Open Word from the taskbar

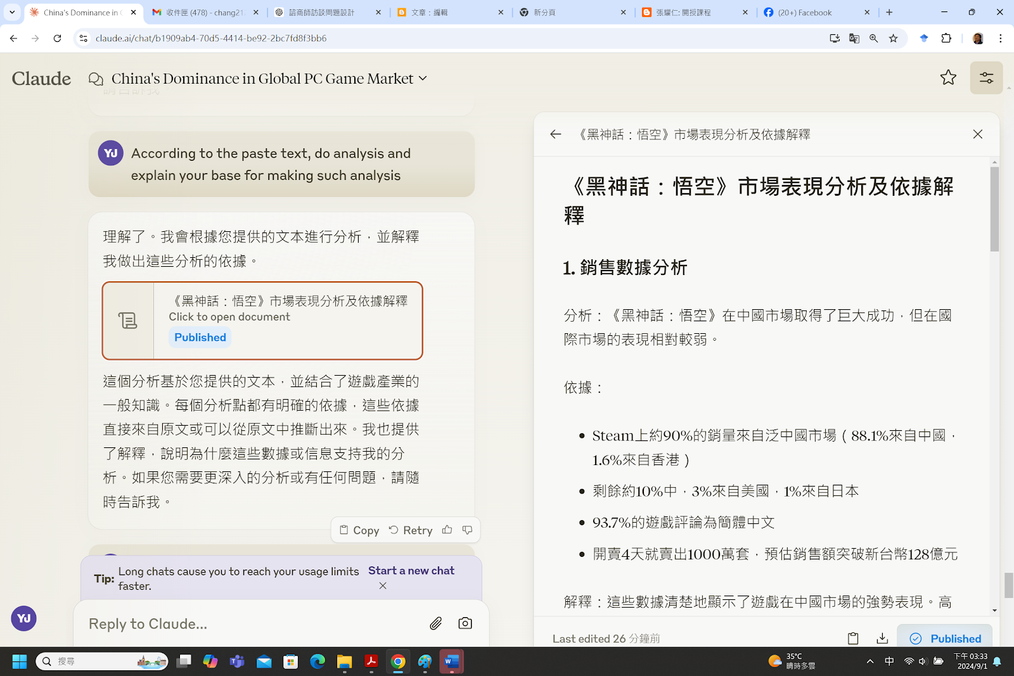click(451, 661)
